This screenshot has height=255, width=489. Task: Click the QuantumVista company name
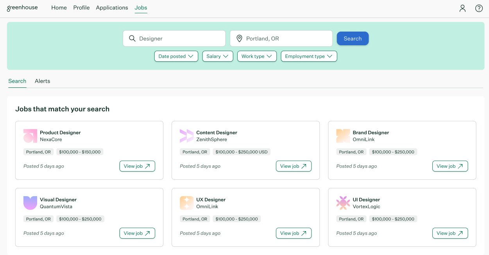tap(56, 207)
